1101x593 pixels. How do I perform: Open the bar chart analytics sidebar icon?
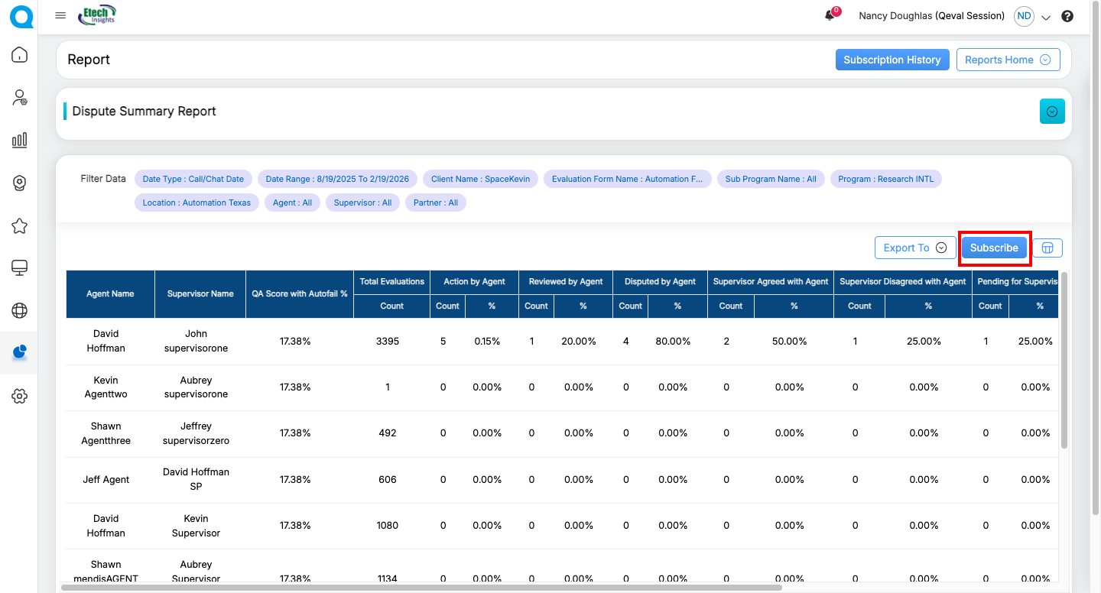pos(20,140)
